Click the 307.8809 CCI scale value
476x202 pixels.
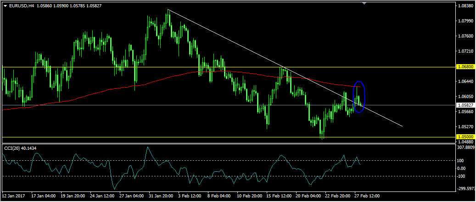click(467, 147)
